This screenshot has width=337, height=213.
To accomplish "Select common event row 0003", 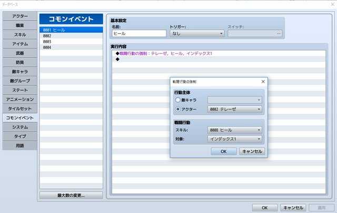I will (71, 42).
